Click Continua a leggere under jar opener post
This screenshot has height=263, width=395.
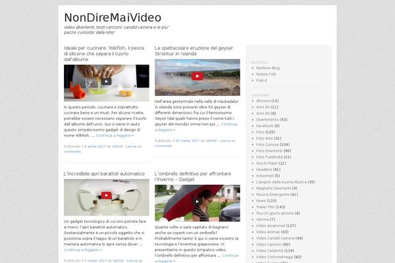click(x=83, y=250)
